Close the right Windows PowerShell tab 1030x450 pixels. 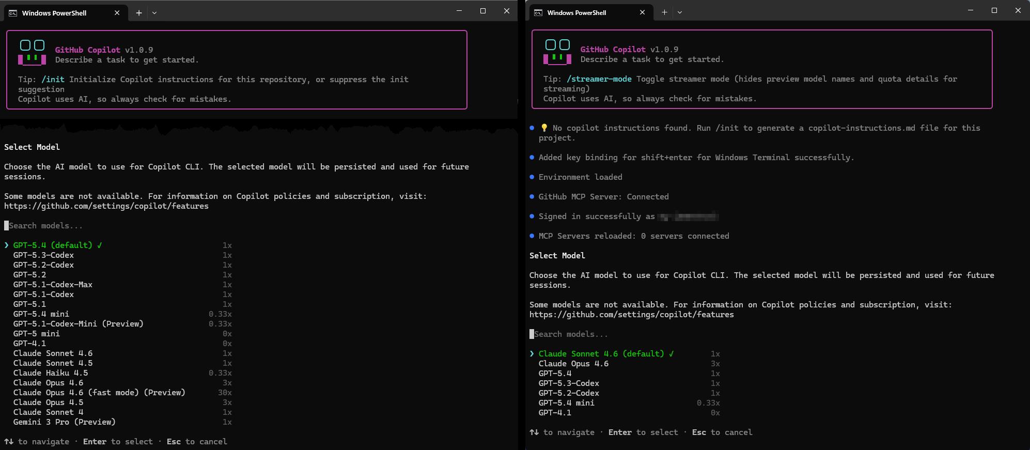[x=642, y=12]
